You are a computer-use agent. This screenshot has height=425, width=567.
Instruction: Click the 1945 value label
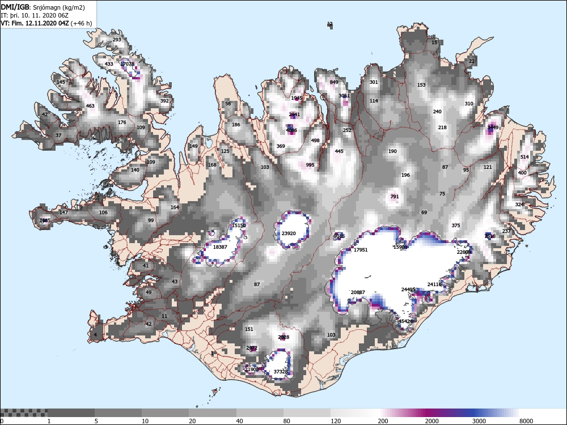297,98
